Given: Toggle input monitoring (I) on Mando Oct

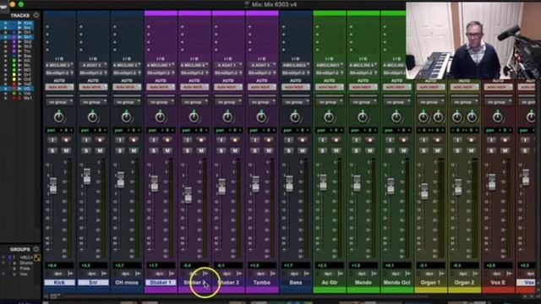Looking at the screenshot, I should (391, 140).
